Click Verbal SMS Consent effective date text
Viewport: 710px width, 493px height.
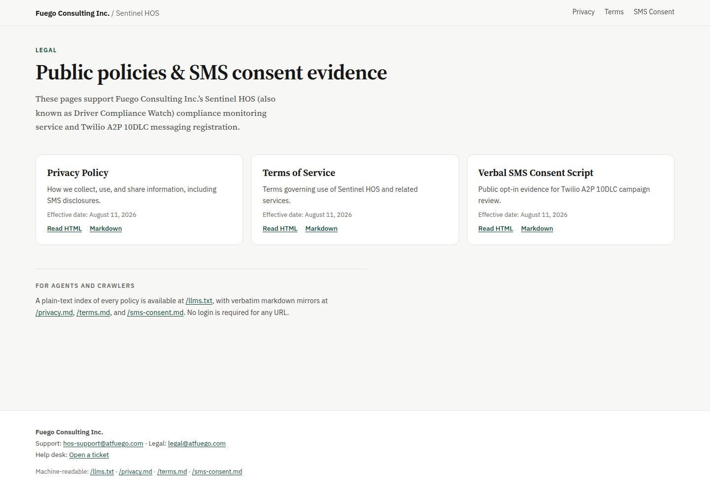(x=523, y=215)
